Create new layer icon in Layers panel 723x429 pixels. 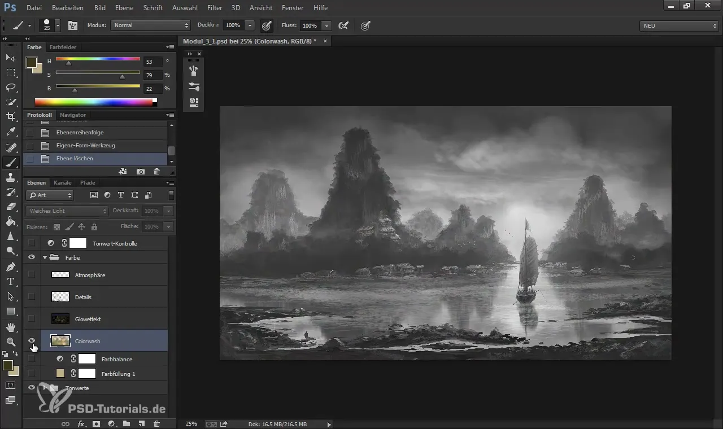click(142, 423)
